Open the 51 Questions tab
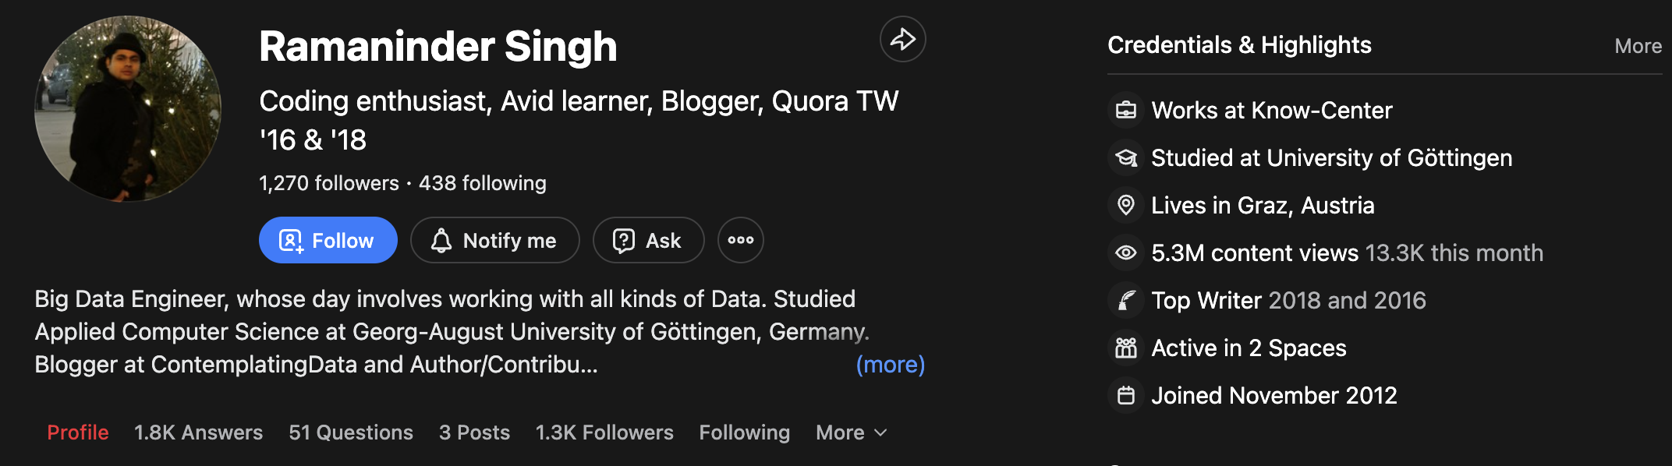The height and width of the screenshot is (466, 1672). pos(351,432)
